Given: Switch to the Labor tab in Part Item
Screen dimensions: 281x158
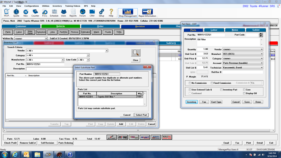Looking at the screenshot, I should click(214, 30).
